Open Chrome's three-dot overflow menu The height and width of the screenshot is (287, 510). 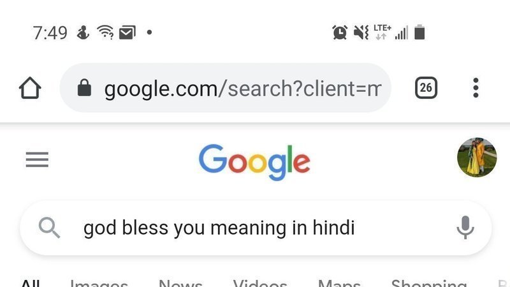click(476, 88)
